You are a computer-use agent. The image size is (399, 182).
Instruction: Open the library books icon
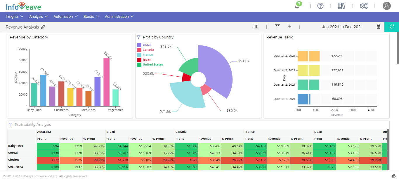click(x=341, y=6)
